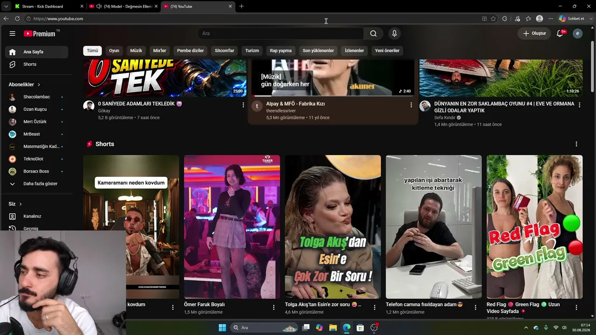596x335 pixels.
Task: Open the Tolga Akış'dan Esin'e short thumbnail
Action: point(333,227)
